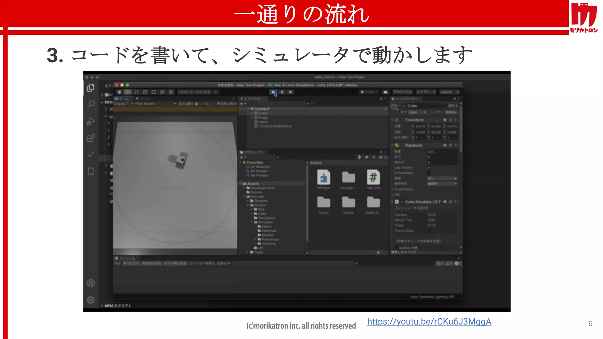Open VS Code Run and Debug view

(x=91, y=121)
